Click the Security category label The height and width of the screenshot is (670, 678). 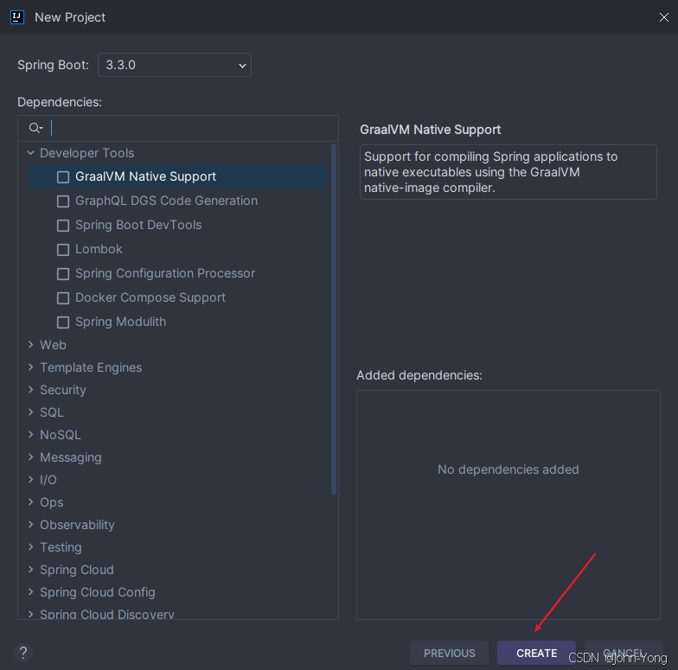[x=62, y=390]
